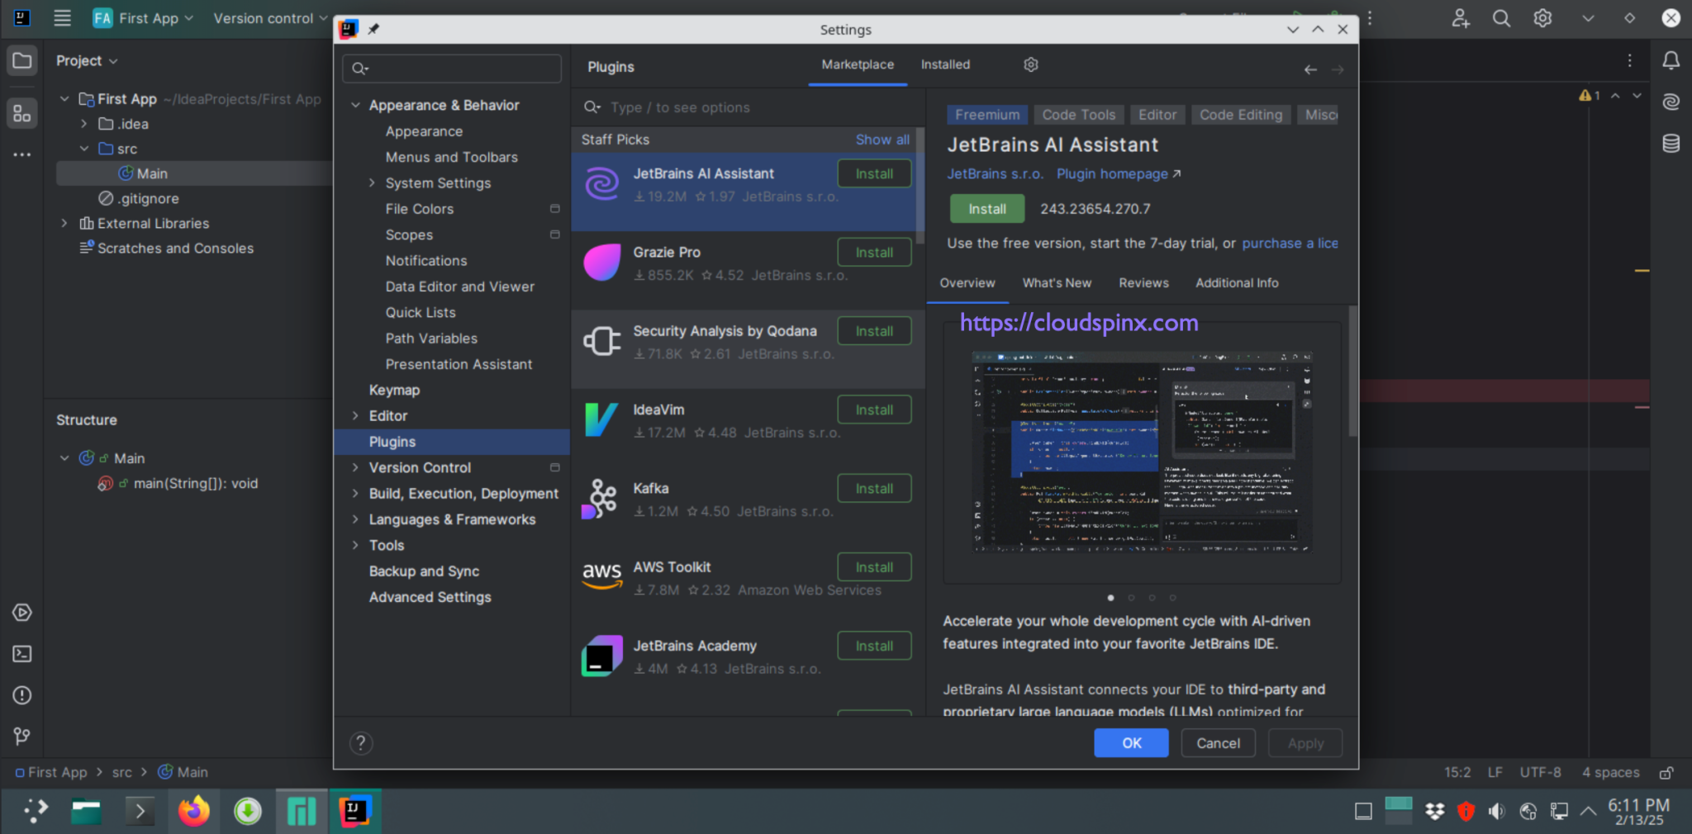The height and width of the screenshot is (834, 1692).
Task: Launch Firefox from the taskbar
Action: coord(193,811)
